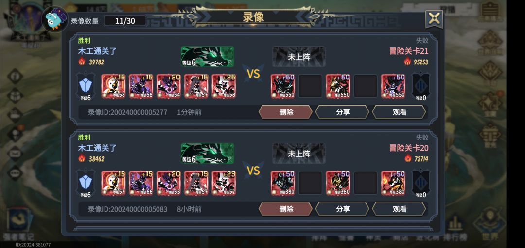Tap the +23 hero in second replay
Image resolution: width=525 pixels, height=248 pixels.
pyautogui.click(x=224, y=183)
